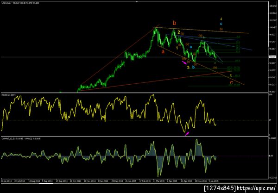The width and height of the screenshot is (278, 193).
Task: Select the red wave label 'a'
Action: click(x=163, y=52)
